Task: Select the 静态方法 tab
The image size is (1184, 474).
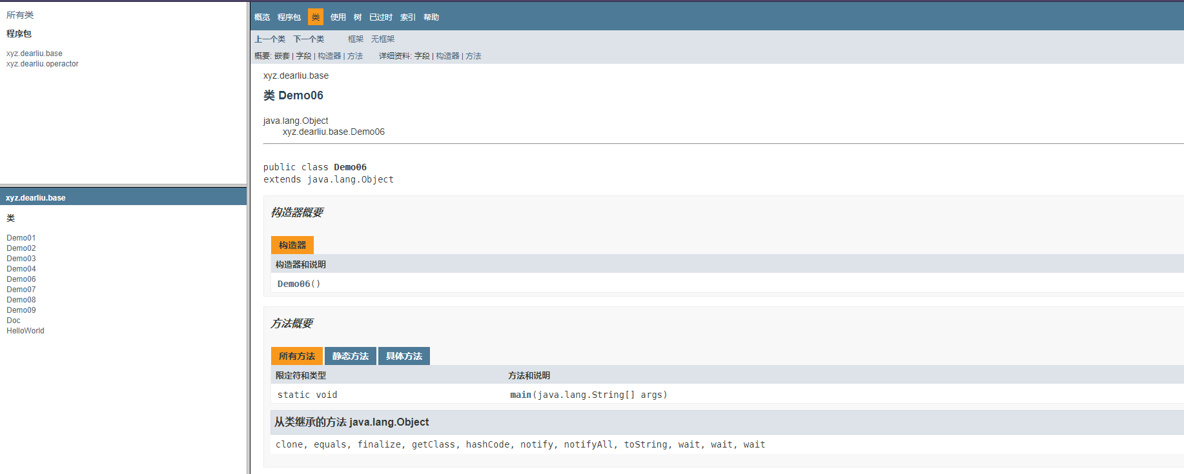Action: coord(351,356)
